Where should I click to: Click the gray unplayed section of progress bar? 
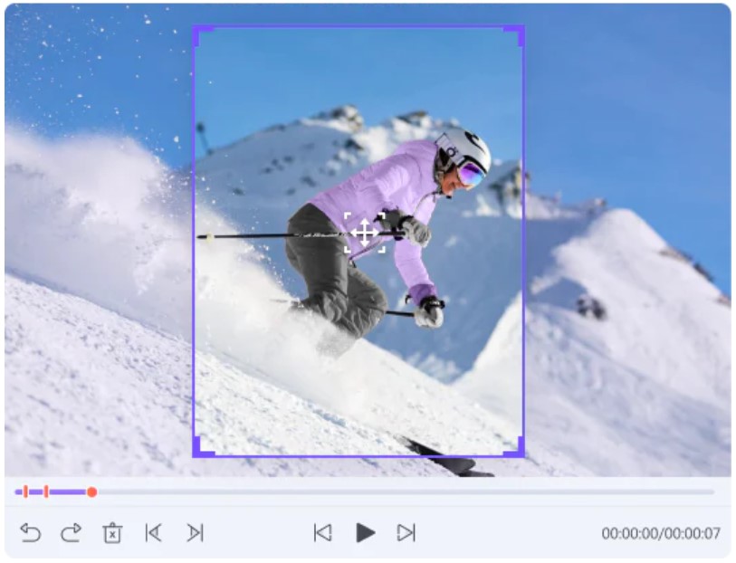(x=406, y=492)
